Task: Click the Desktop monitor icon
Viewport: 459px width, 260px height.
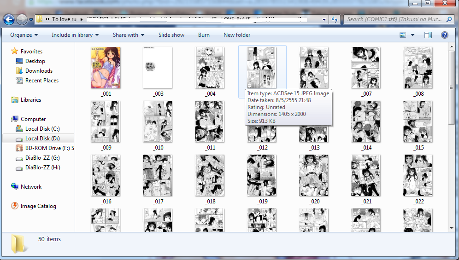Action: [19, 61]
